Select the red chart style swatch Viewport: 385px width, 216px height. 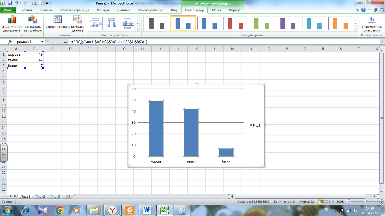coord(235,24)
